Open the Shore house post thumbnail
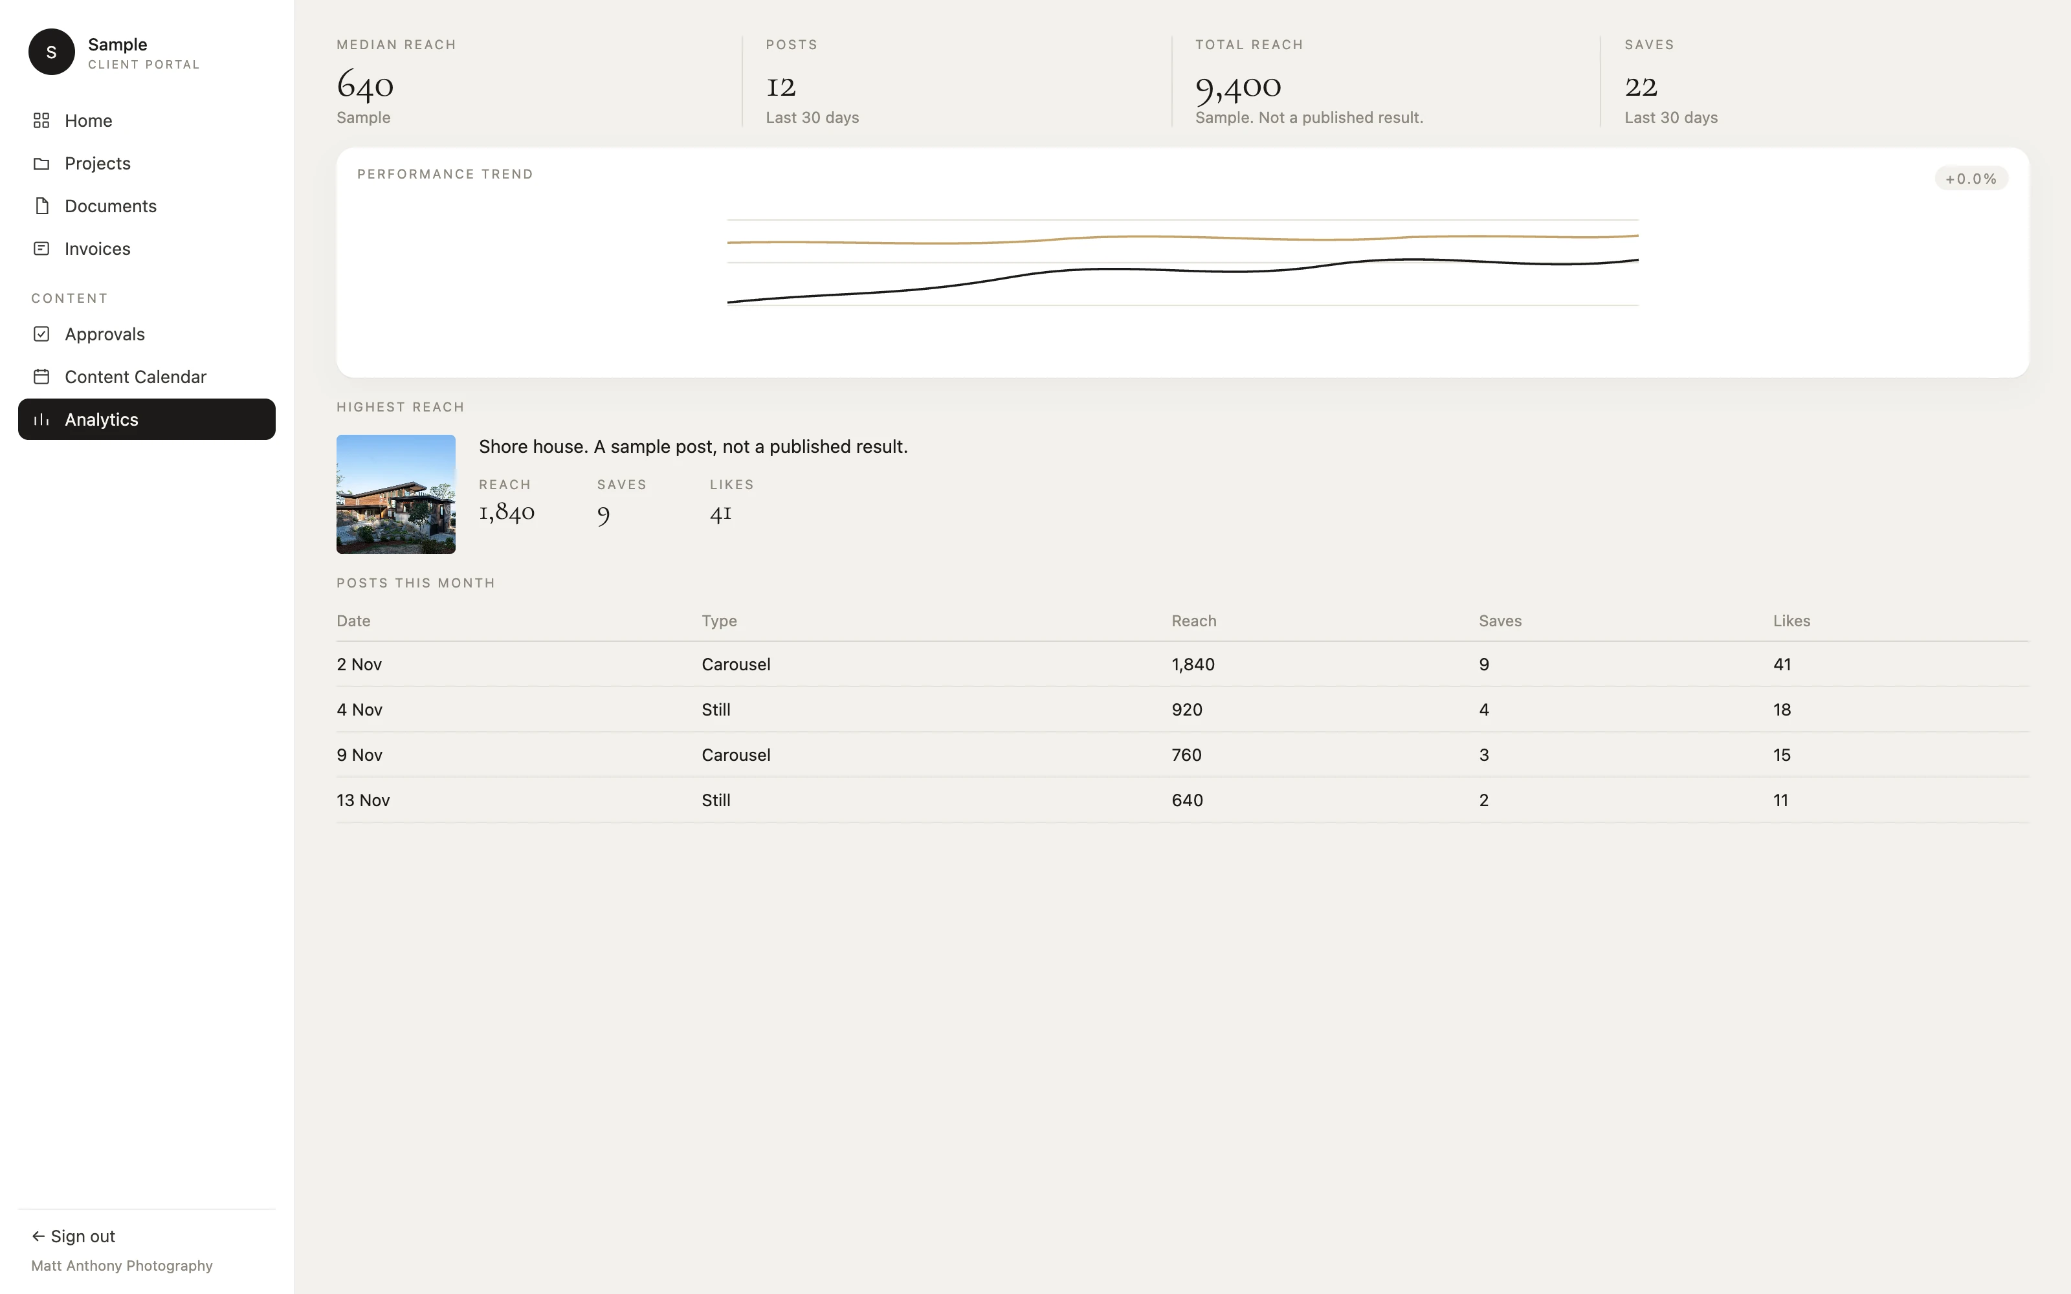Image resolution: width=2071 pixels, height=1294 pixels. click(x=395, y=495)
